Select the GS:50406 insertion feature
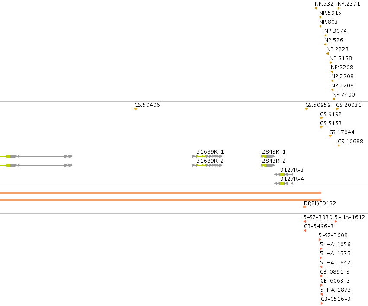The width and height of the screenshot is (368, 306). pyautogui.click(x=147, y=105)
